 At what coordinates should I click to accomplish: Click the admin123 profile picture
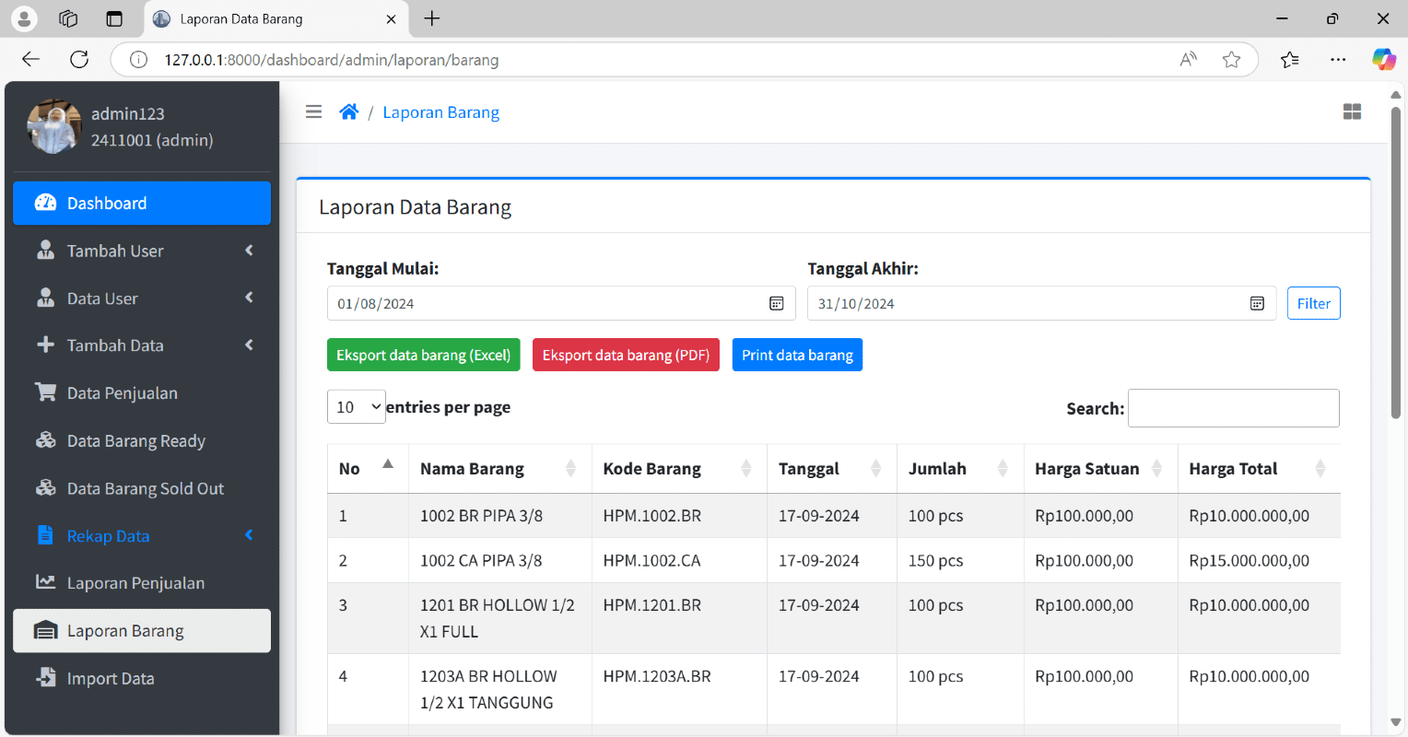pos(54,126)
